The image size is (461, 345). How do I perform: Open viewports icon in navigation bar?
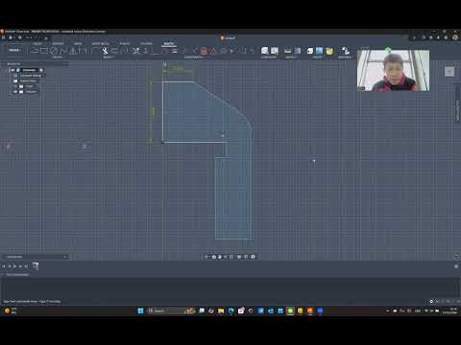click(253, 257)
